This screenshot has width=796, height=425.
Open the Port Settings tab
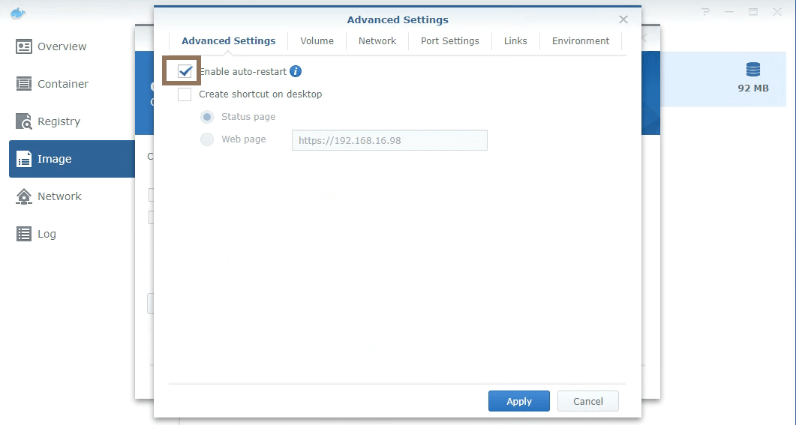coord(449,41)
